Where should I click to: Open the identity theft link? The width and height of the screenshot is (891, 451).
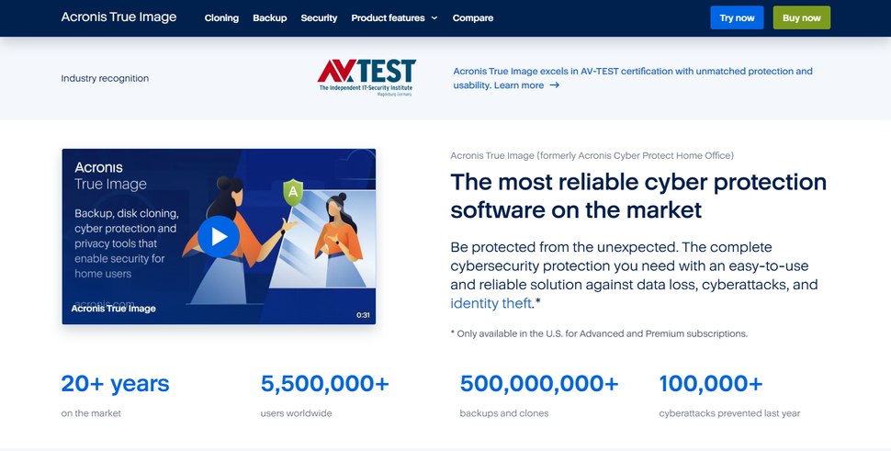point(491,303)
